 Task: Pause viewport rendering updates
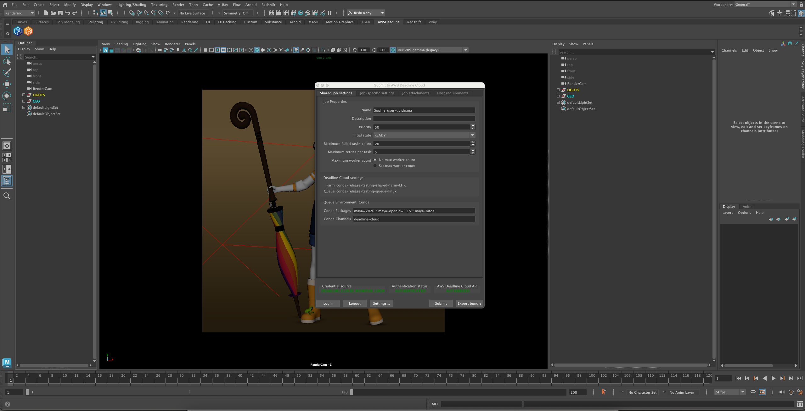[x=329, y=13]
